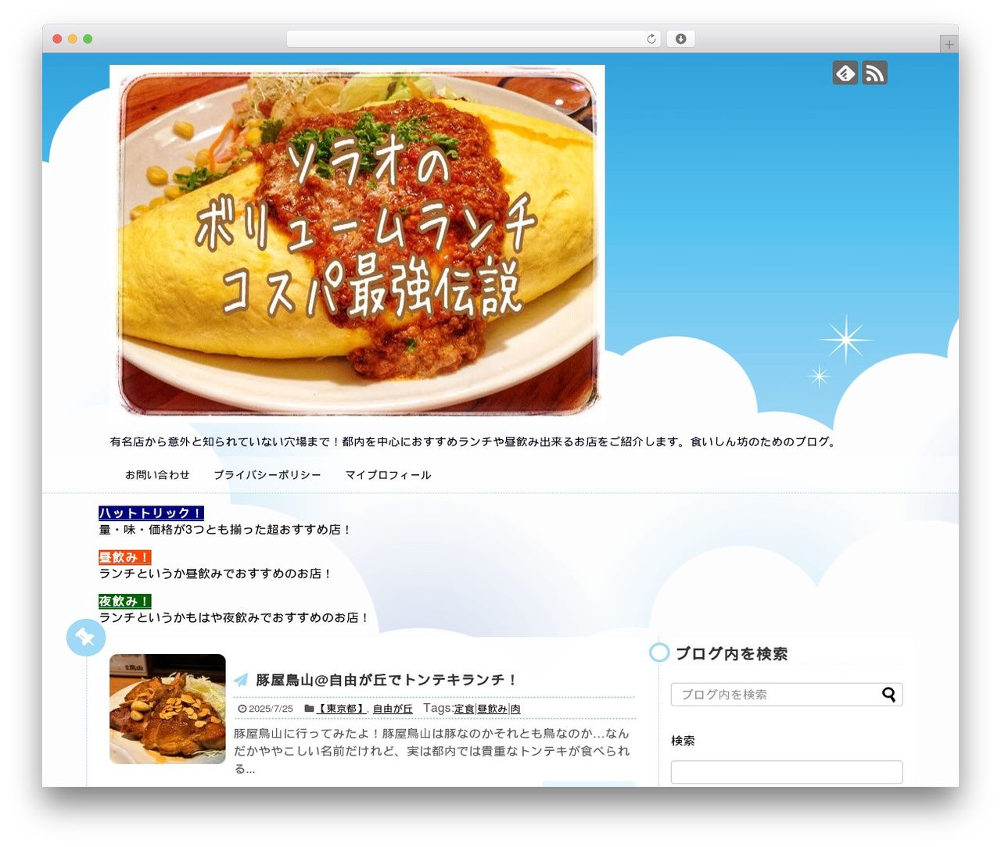Screen dimensions: 1001x847
Task: Open the RSS feed icon
Action: 874,73
